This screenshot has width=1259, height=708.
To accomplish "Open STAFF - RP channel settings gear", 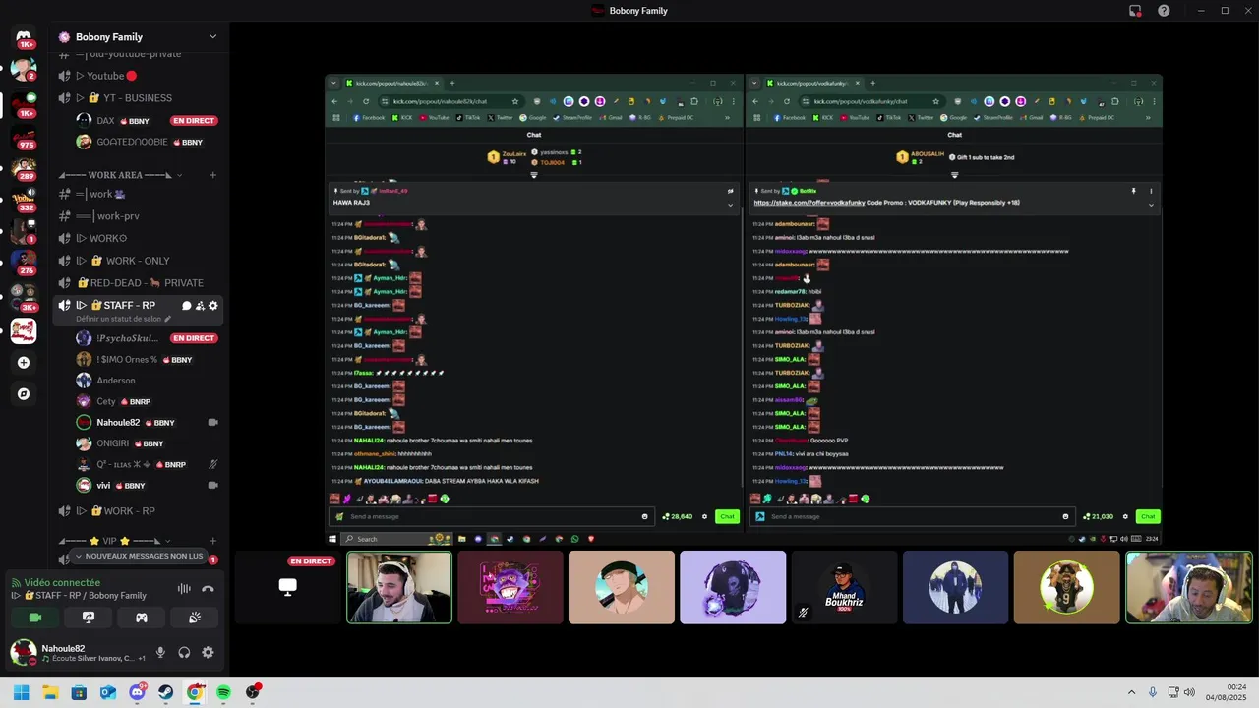I will click(x=212, y=306).
